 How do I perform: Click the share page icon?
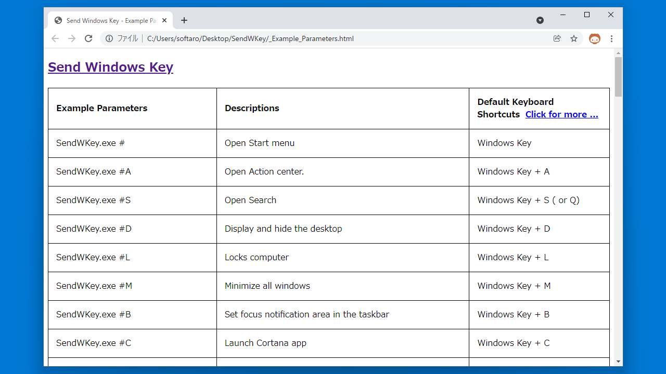(557, 38)
